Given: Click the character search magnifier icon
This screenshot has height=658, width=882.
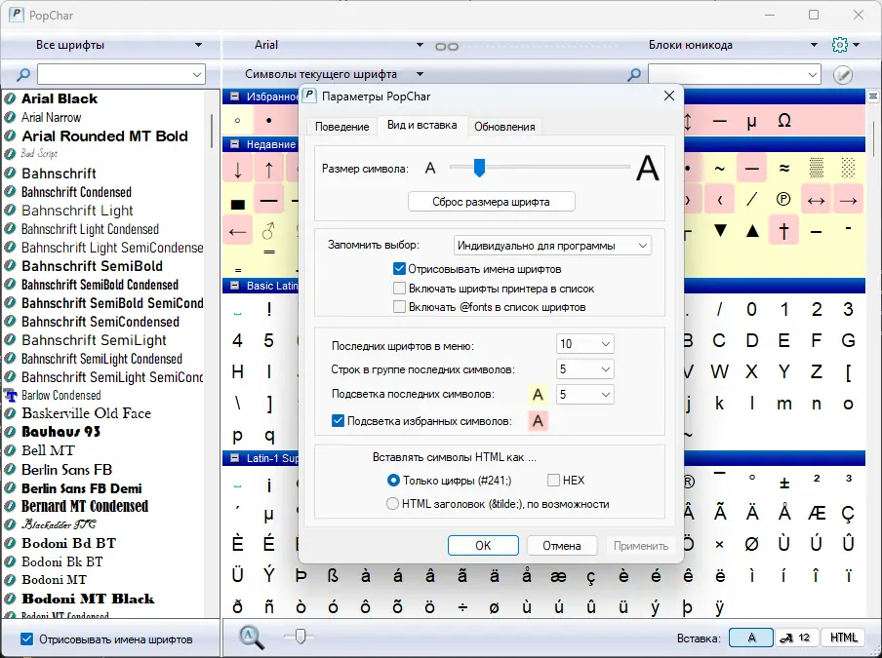Looking at the screenshot, I should point(634,74).
